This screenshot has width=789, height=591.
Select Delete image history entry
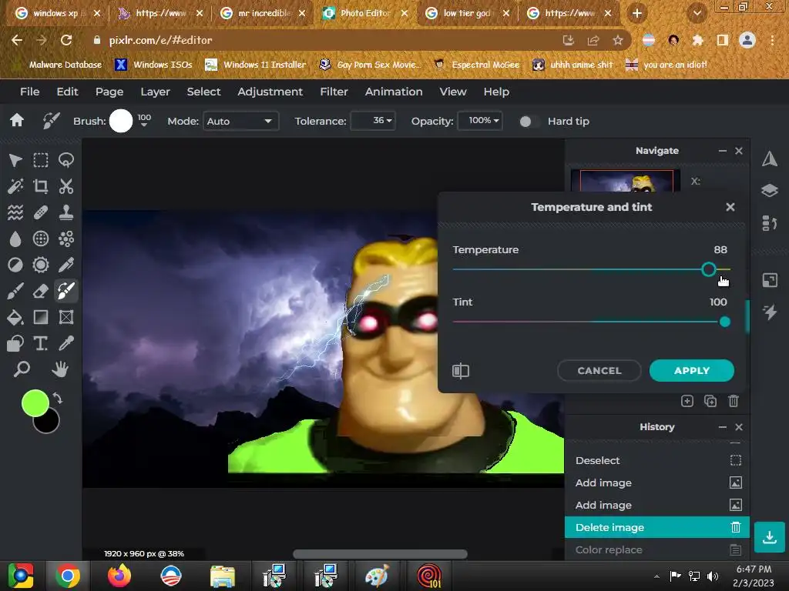[656, 527]
